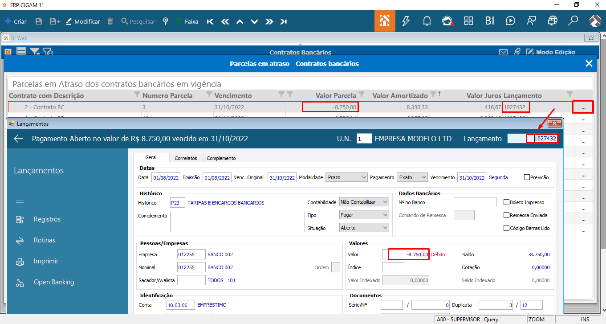Click the delete trash can icon
This screenshot has height=324, width=606.
click(110, 21)
